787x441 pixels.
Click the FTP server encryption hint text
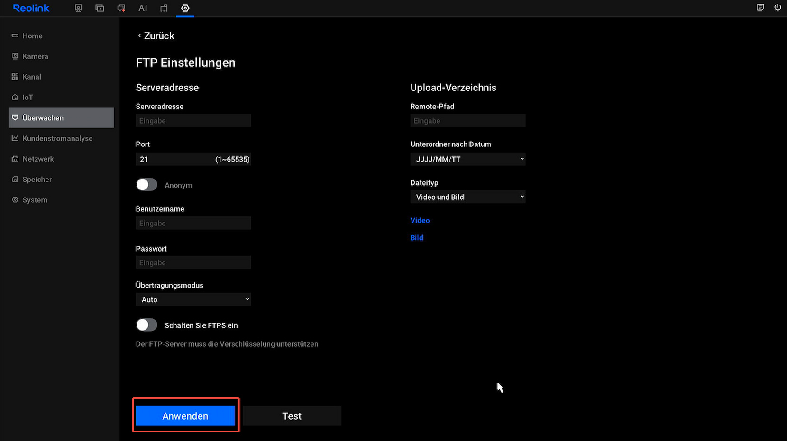pyautogui.click(x=227, y=344)
